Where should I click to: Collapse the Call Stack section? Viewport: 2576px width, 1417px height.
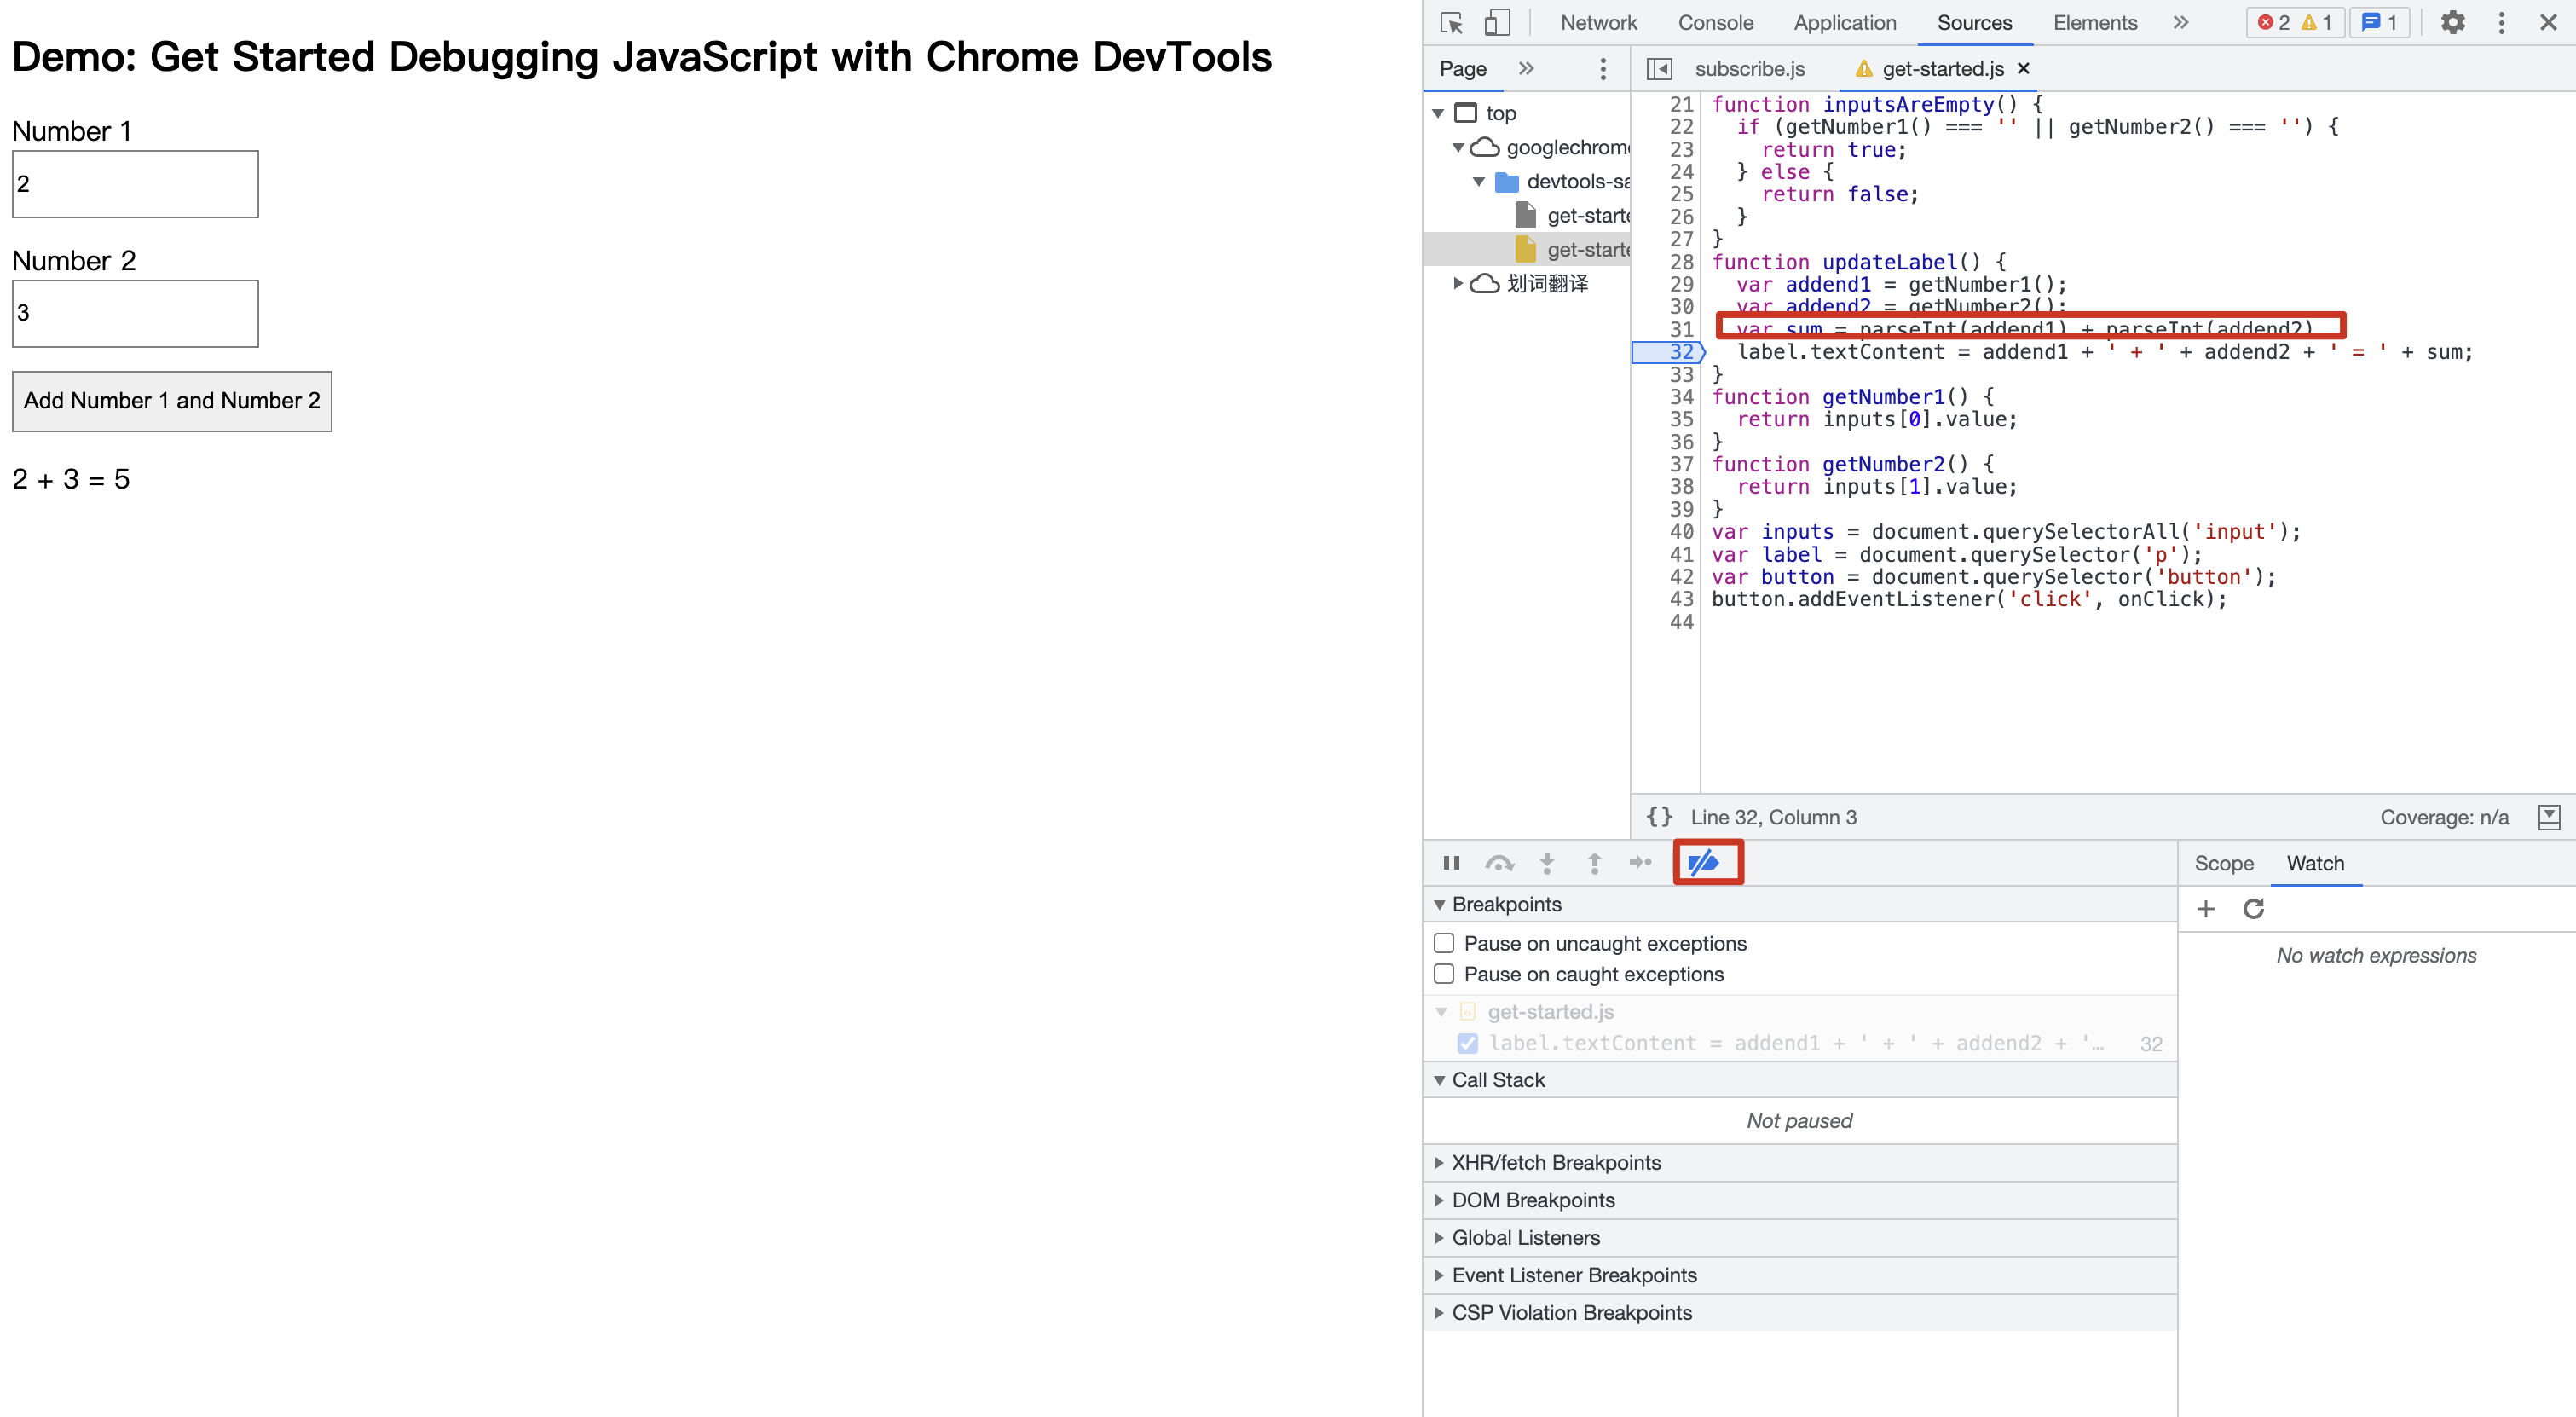[1497, 1080]
